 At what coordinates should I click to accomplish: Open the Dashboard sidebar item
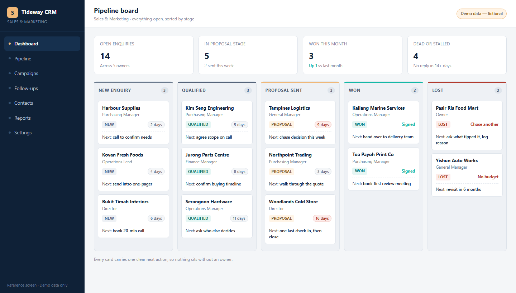click(x=42, y=44)
